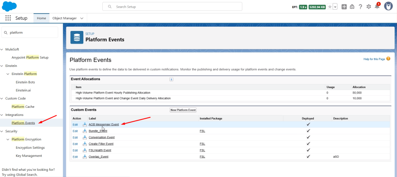Click the 1.9 s EPT badge
This screenshot has width=397, height=177.
pos(303,7)
